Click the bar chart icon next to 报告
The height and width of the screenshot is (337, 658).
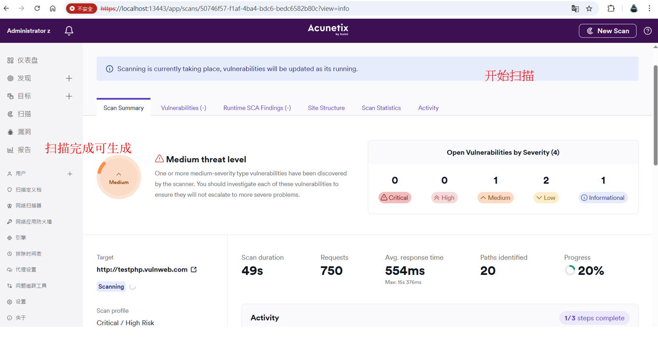[x=10, y=150]
